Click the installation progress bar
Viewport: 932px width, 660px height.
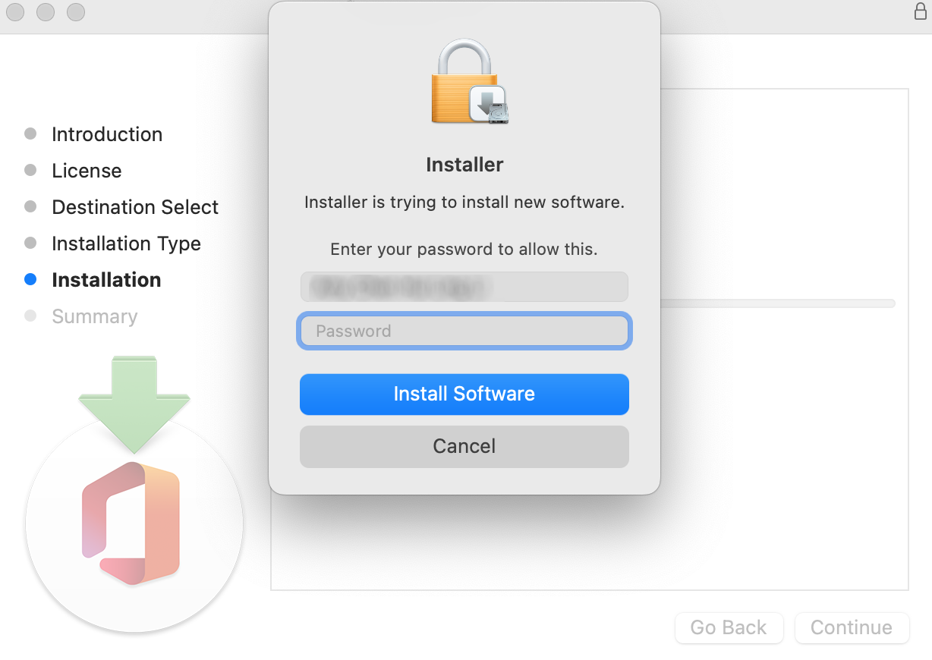point(777,303)
